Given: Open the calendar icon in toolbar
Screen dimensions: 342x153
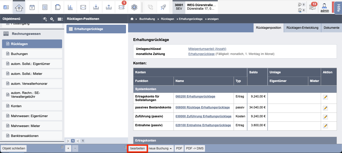Looking at the screenshot, I should 32,7.
